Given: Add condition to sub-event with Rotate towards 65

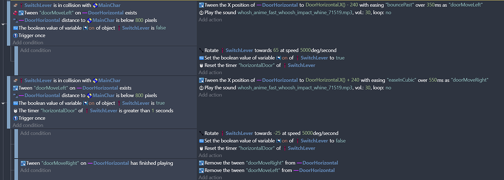Looking at the screenshot, I should [35, 51].
